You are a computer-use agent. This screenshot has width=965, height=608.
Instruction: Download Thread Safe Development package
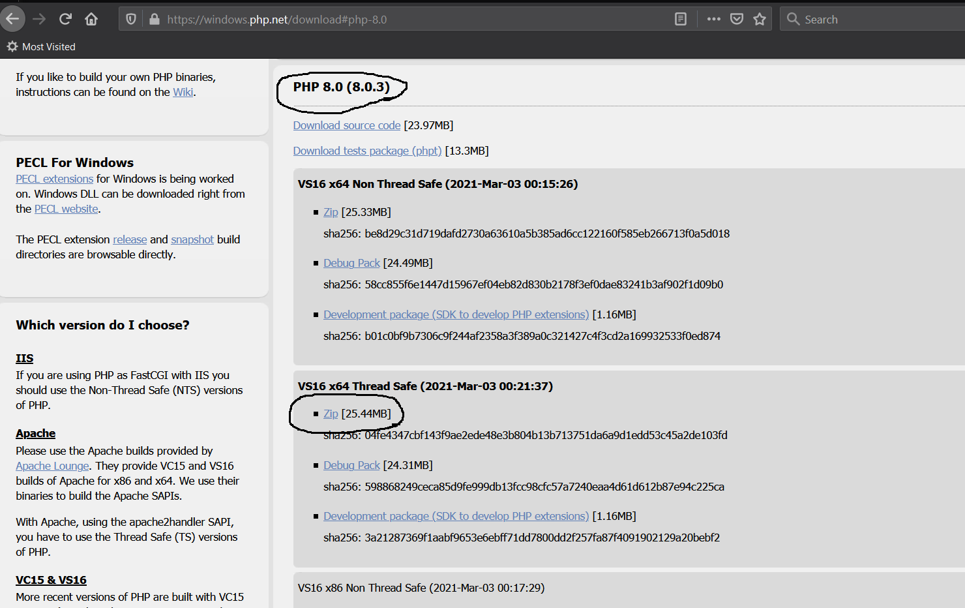pos(456,516)
